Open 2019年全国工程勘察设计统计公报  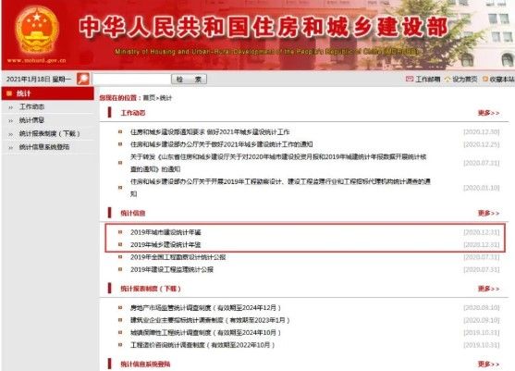pyautogui.click(x=178, y=257)
